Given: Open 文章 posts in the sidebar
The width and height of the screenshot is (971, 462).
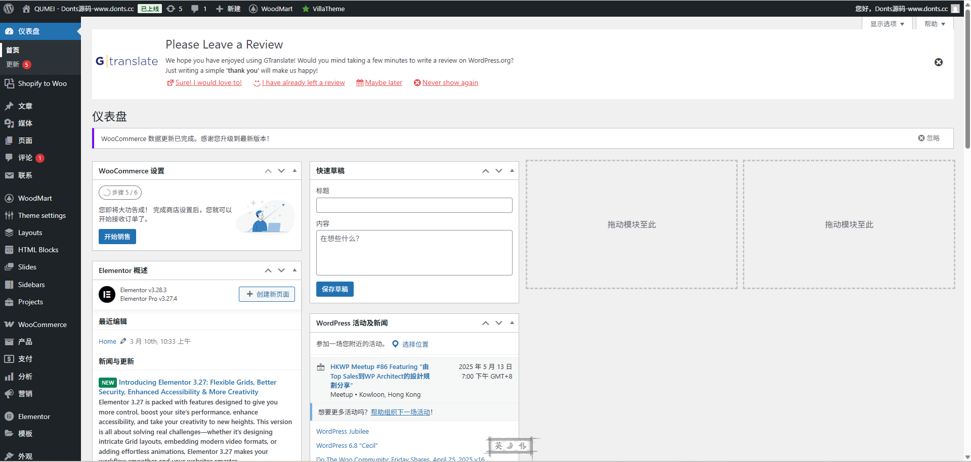Looking at the screenshot, I should pos(40,106).
